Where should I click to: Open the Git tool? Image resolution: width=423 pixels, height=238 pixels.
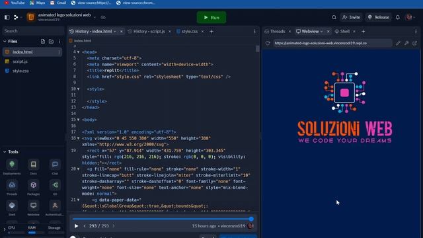click(55, 185)
